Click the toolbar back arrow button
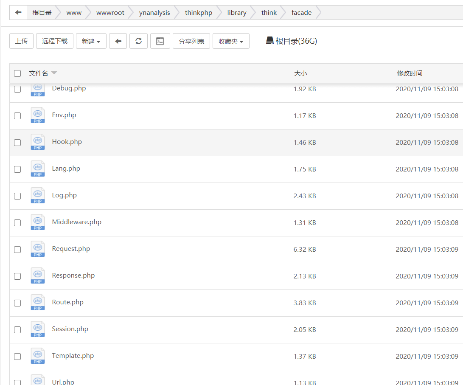Image resolution: width=463 pixels, height=385 pixels. point(118,41)
